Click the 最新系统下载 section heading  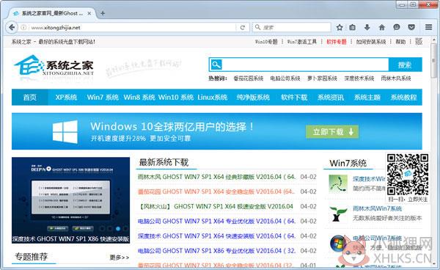pyautogui.click(x=164, y=162)
